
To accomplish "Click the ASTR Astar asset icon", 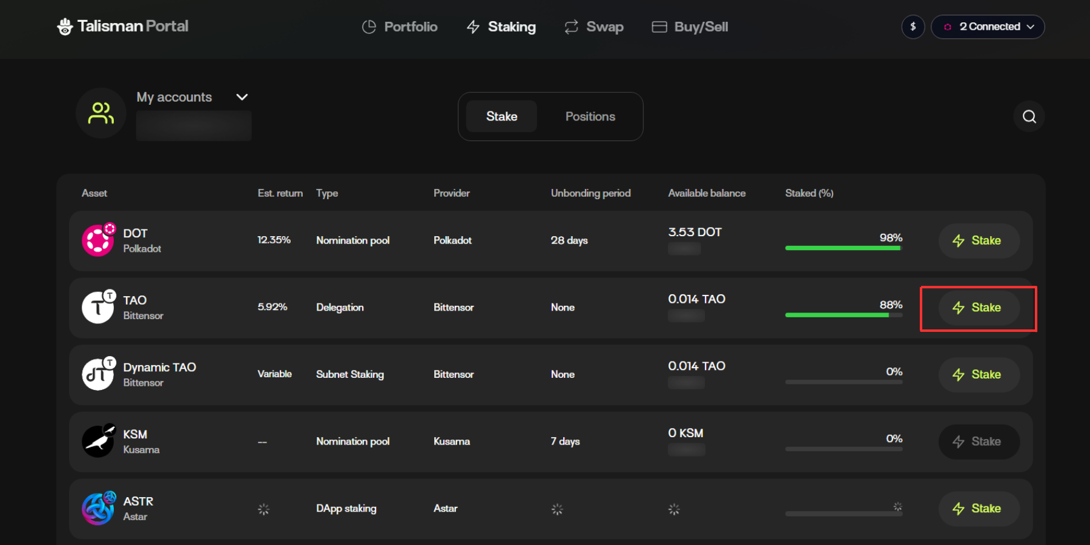I will click(97, 509).
